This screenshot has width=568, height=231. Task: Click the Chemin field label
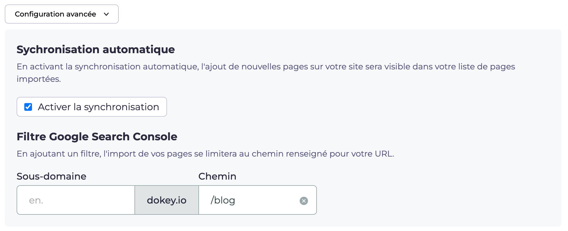click(217, 176)
